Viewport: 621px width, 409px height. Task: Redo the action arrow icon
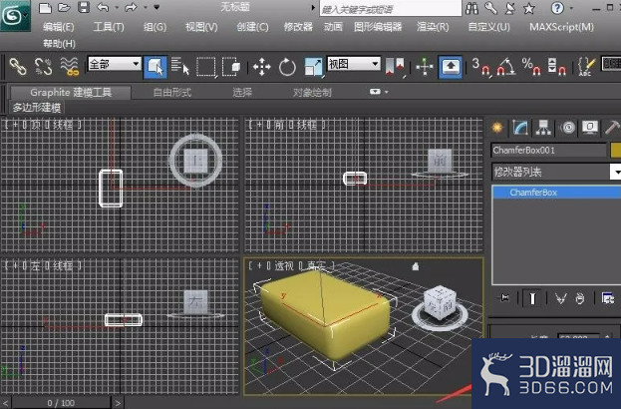[x=131, y=8]
